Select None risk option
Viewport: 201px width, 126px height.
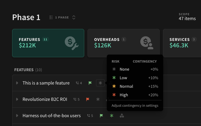pos(135,69)
